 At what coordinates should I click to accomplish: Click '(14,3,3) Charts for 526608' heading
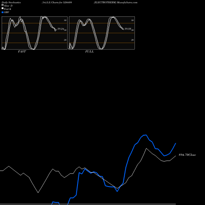click(57, 2)
